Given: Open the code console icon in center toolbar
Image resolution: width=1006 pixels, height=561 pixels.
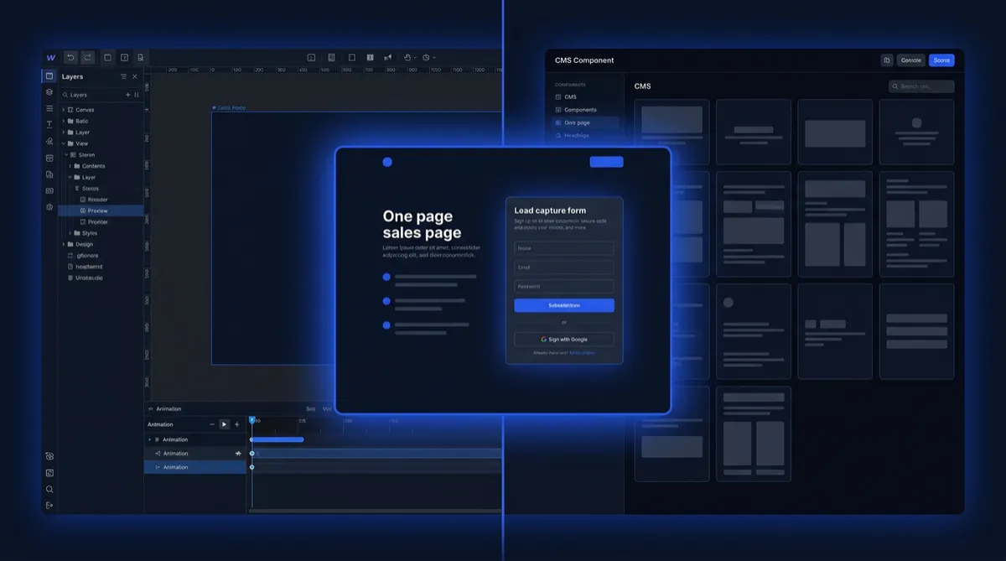Looking at the screenshot, I should coord(311,57).
